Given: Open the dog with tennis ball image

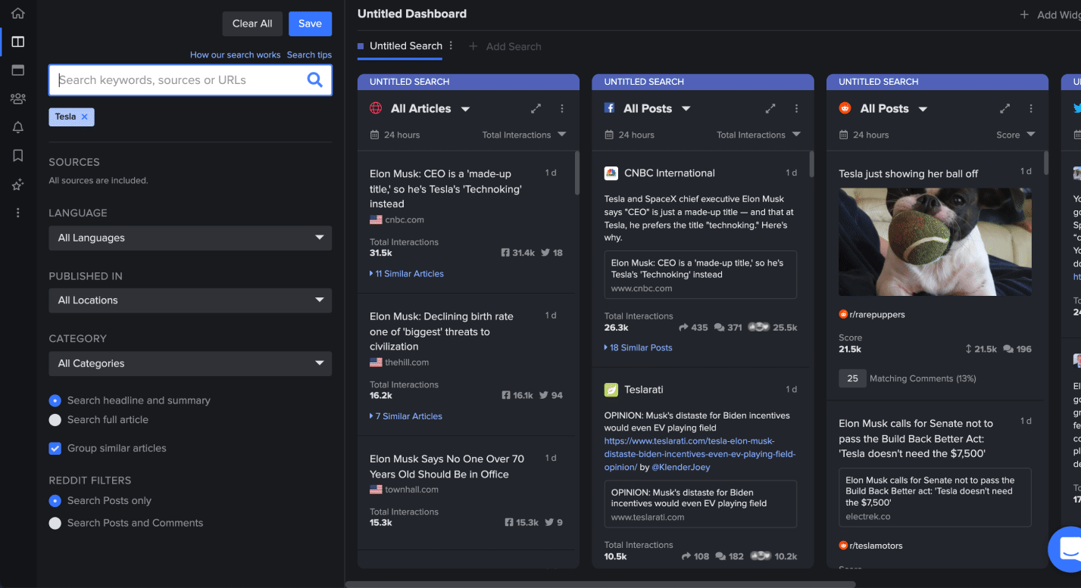Looking at the screenshot, I should [x=935, y=242].
